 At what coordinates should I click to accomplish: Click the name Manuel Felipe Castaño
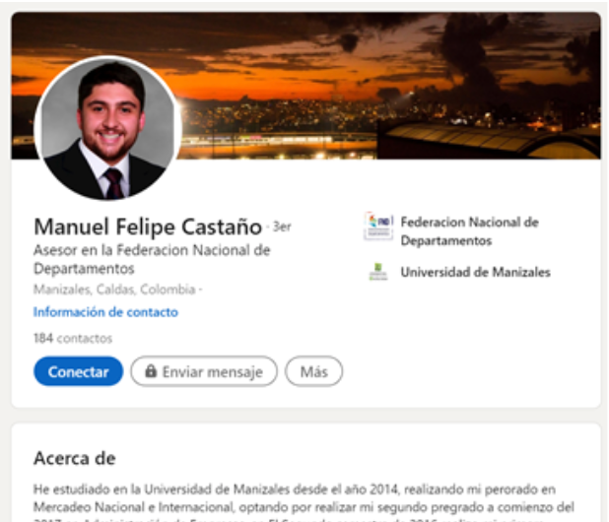(148, 227)
